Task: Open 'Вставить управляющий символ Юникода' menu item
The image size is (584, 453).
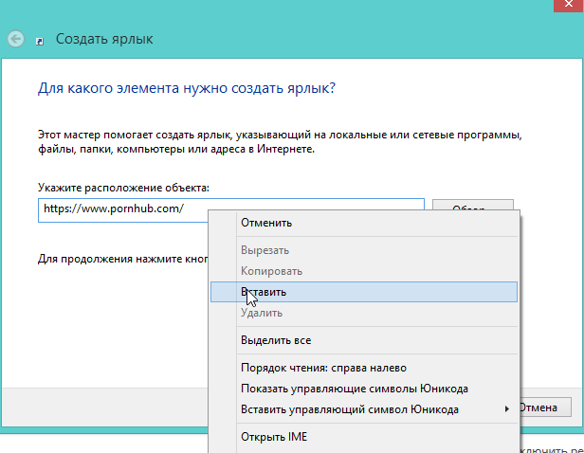Action: (x=349, y=409)
